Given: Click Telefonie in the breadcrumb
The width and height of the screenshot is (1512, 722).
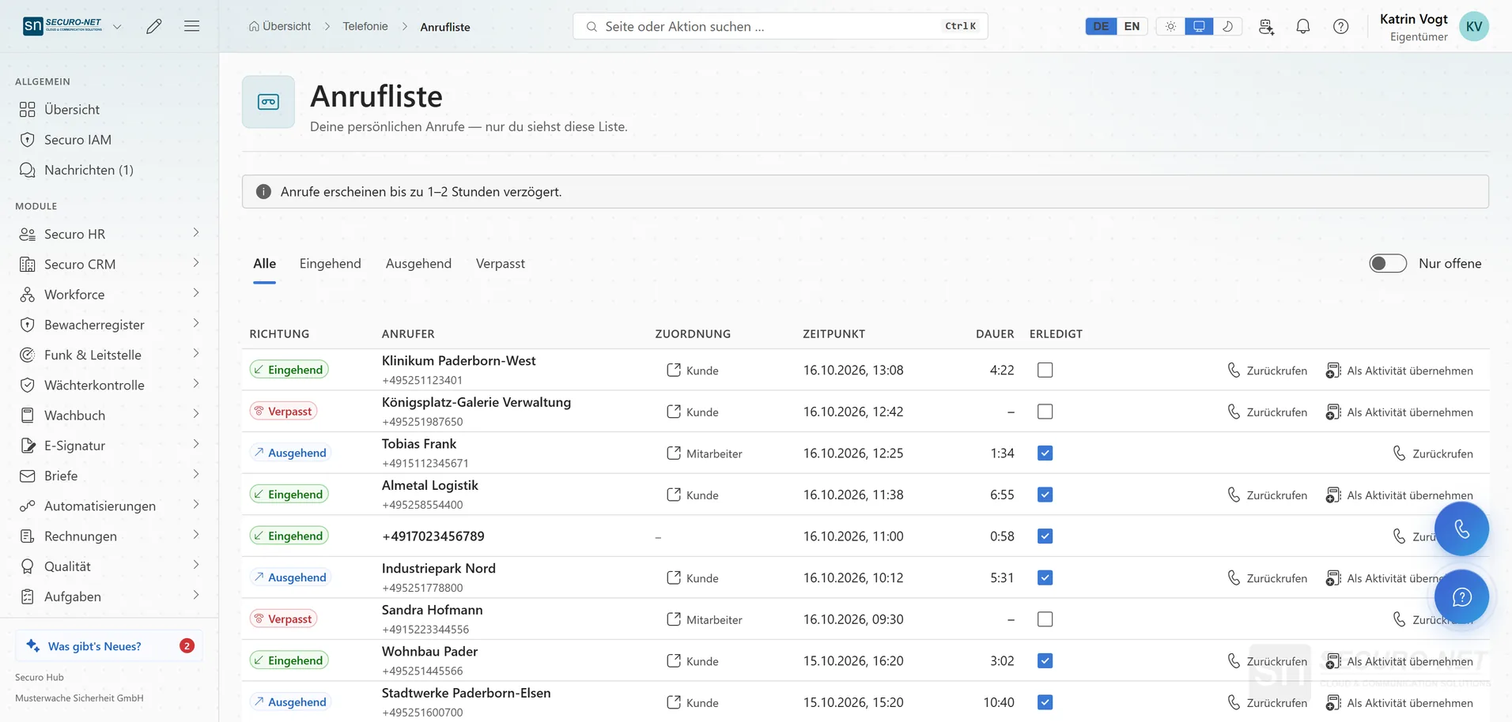Looking at the screenshot, I should pos(365,26).
